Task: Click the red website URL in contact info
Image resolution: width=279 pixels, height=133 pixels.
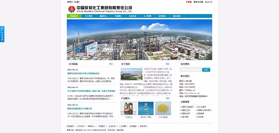Action: tap(192, 93)
